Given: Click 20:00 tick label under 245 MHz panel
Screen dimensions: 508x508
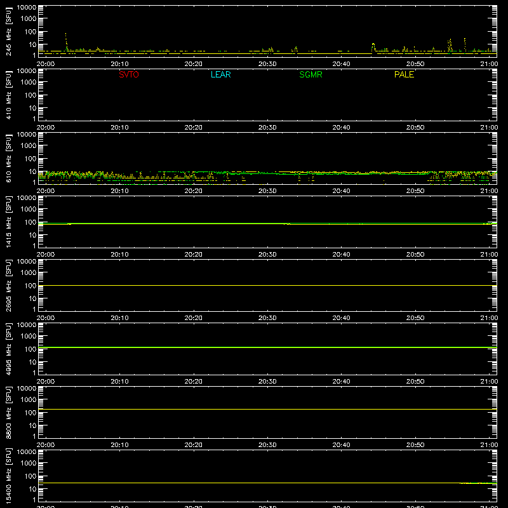Looking at the screenshot, I should (45, 64).
